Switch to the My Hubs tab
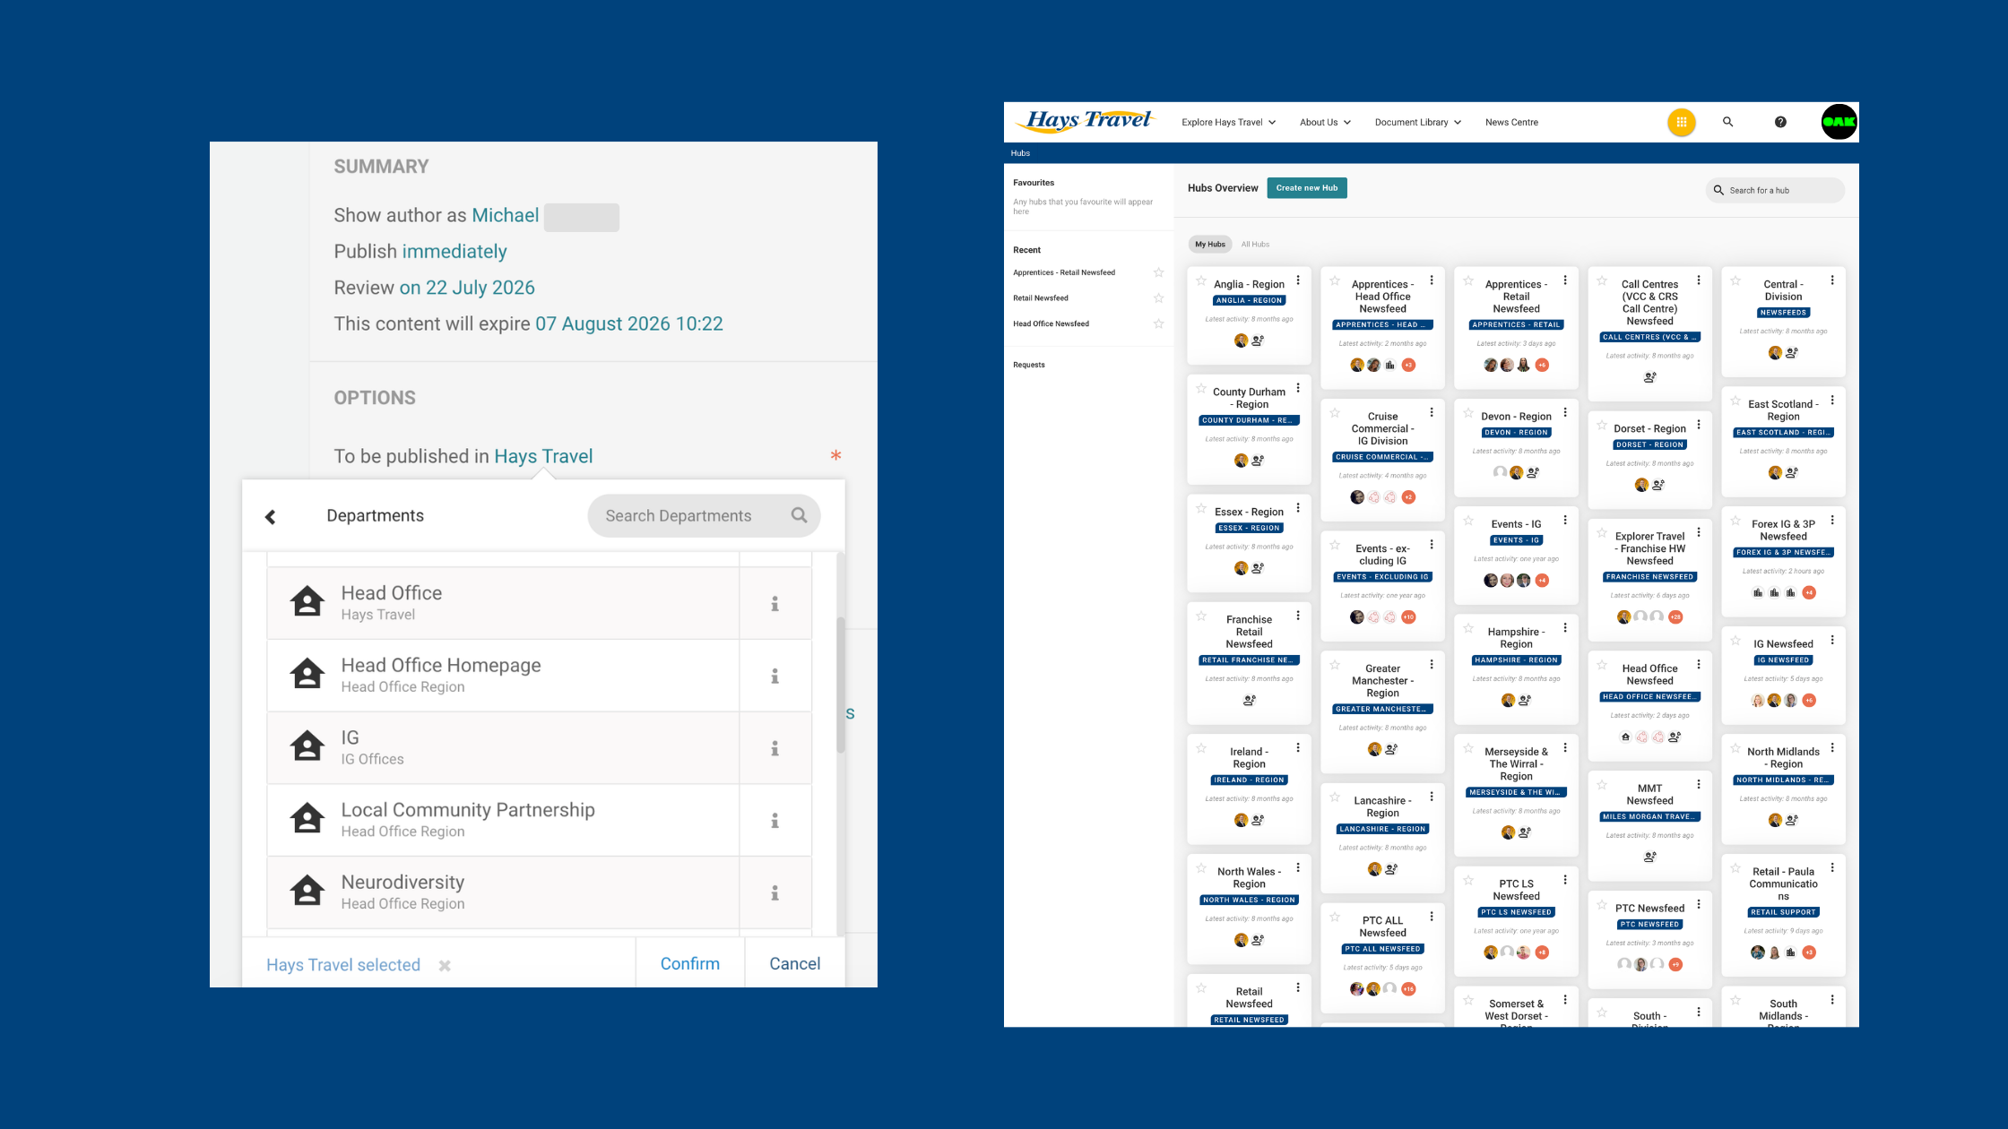Screen dimensions: 2008x1129 [x=1210, y=245]
